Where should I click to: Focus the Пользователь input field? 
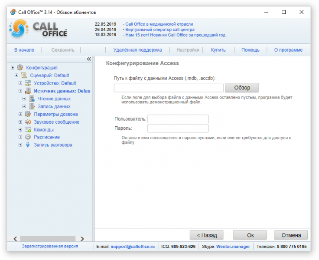178,119
